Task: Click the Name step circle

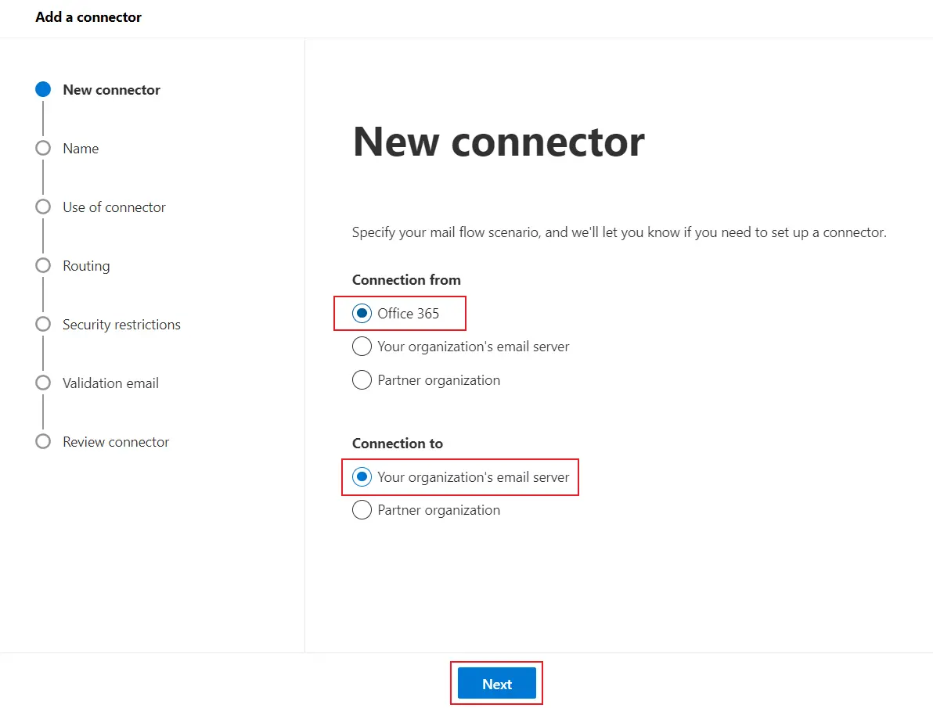Action: (43, 148)
